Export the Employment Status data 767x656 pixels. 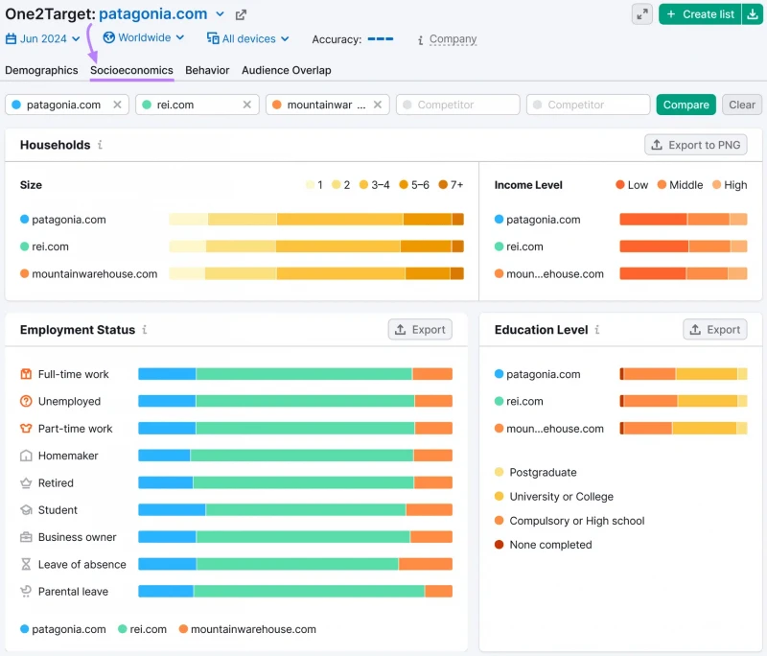point(420,330)
